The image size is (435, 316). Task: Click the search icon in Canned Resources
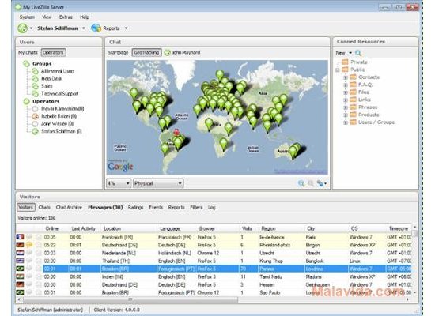click(358, 53)
